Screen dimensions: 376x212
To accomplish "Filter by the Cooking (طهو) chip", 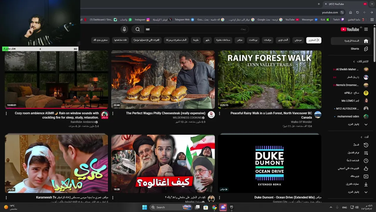I will 208,40.
